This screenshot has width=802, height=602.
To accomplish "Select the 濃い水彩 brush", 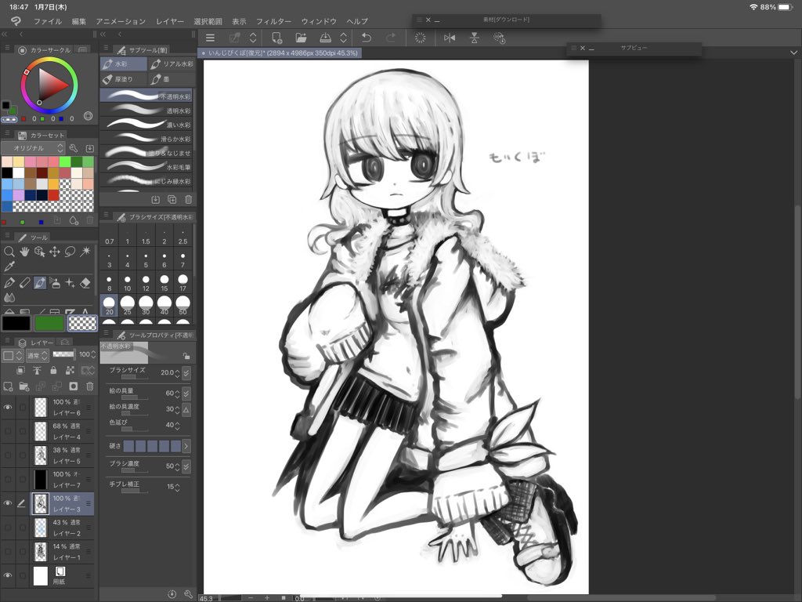I will click(x=146, y=125).
